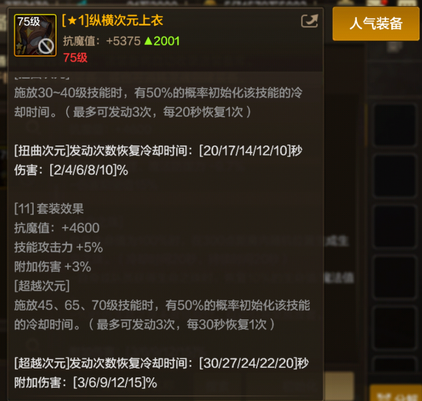This screenshot has width=422, height=401.
Task: Select the topmost empty equipment slot
Action: (395, 125)
